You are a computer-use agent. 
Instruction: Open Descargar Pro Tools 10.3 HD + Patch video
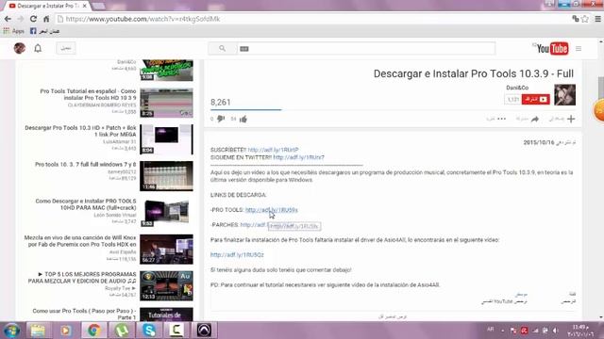pos(80,131)
